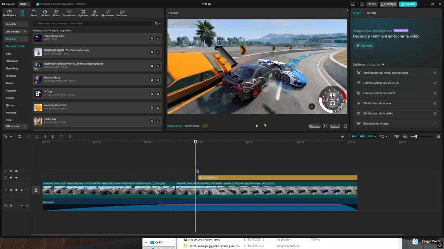Toggle Amélioration du rendu des couleurs
The width and height of the screenshot is (444, 249).
(x=435, y=73)
